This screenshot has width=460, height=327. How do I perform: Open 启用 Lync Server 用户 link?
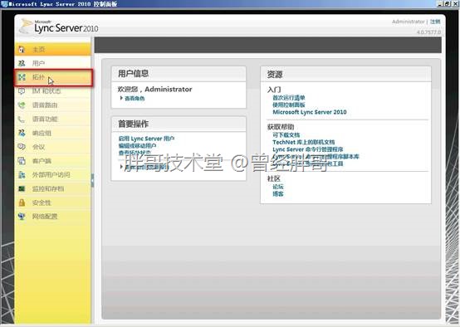(x=146, y=139)
